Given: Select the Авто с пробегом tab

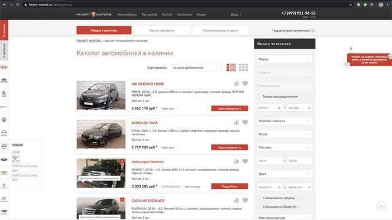Looking at the screenshot, I should coord(162,30).
